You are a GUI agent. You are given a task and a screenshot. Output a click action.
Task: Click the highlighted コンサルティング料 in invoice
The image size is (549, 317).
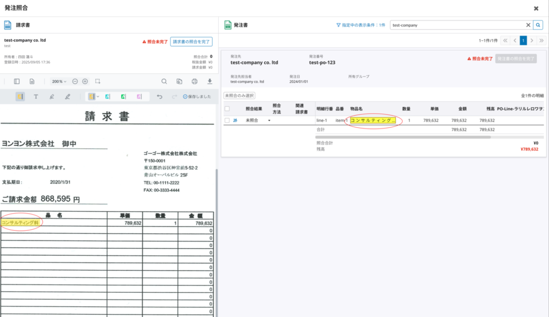(x=20, y=223)
